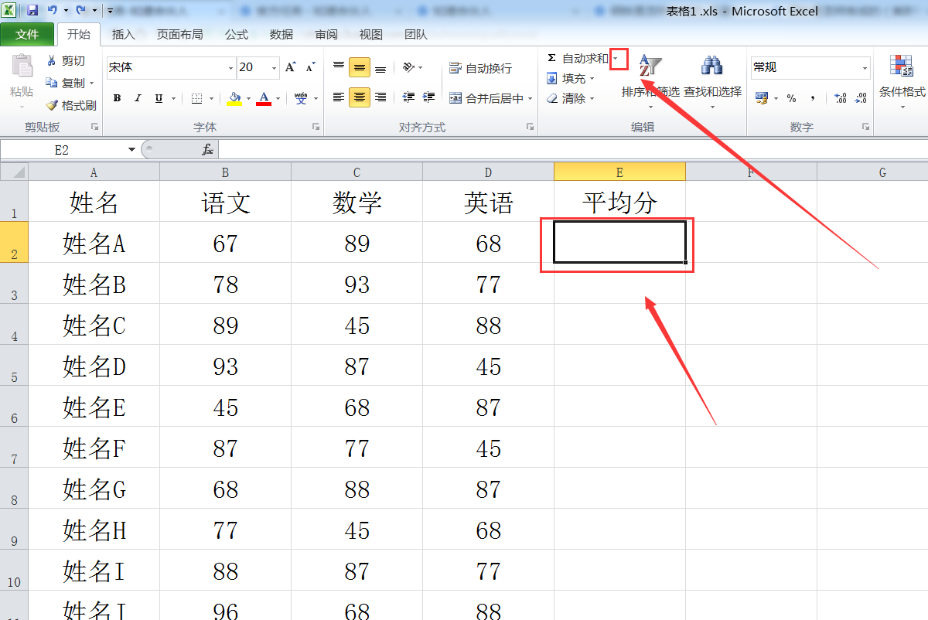Image resolution: width=928 pixels, height=620 pixels.
Task: Open 查找和选择 with the binoculars icon
Action: [713, 66]
